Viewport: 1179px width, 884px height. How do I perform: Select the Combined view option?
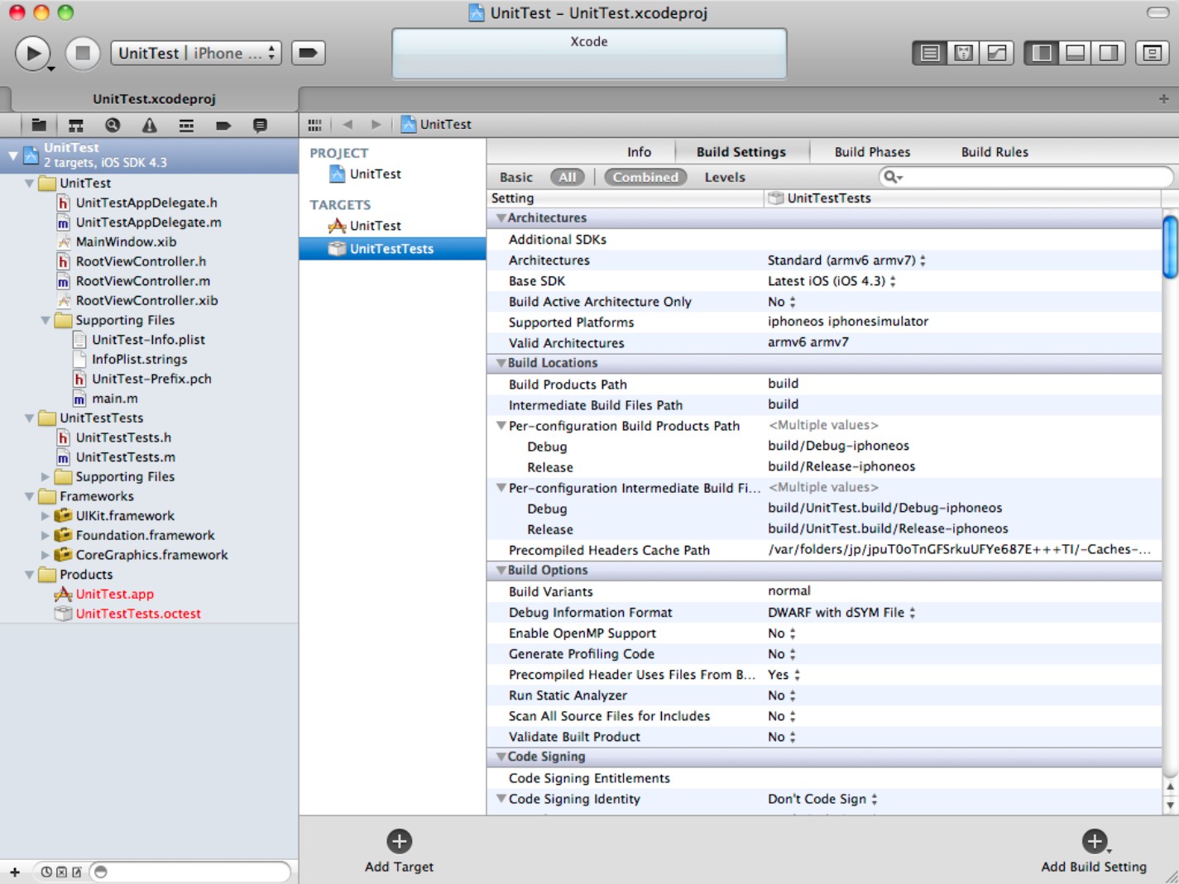tap(645, 177)
